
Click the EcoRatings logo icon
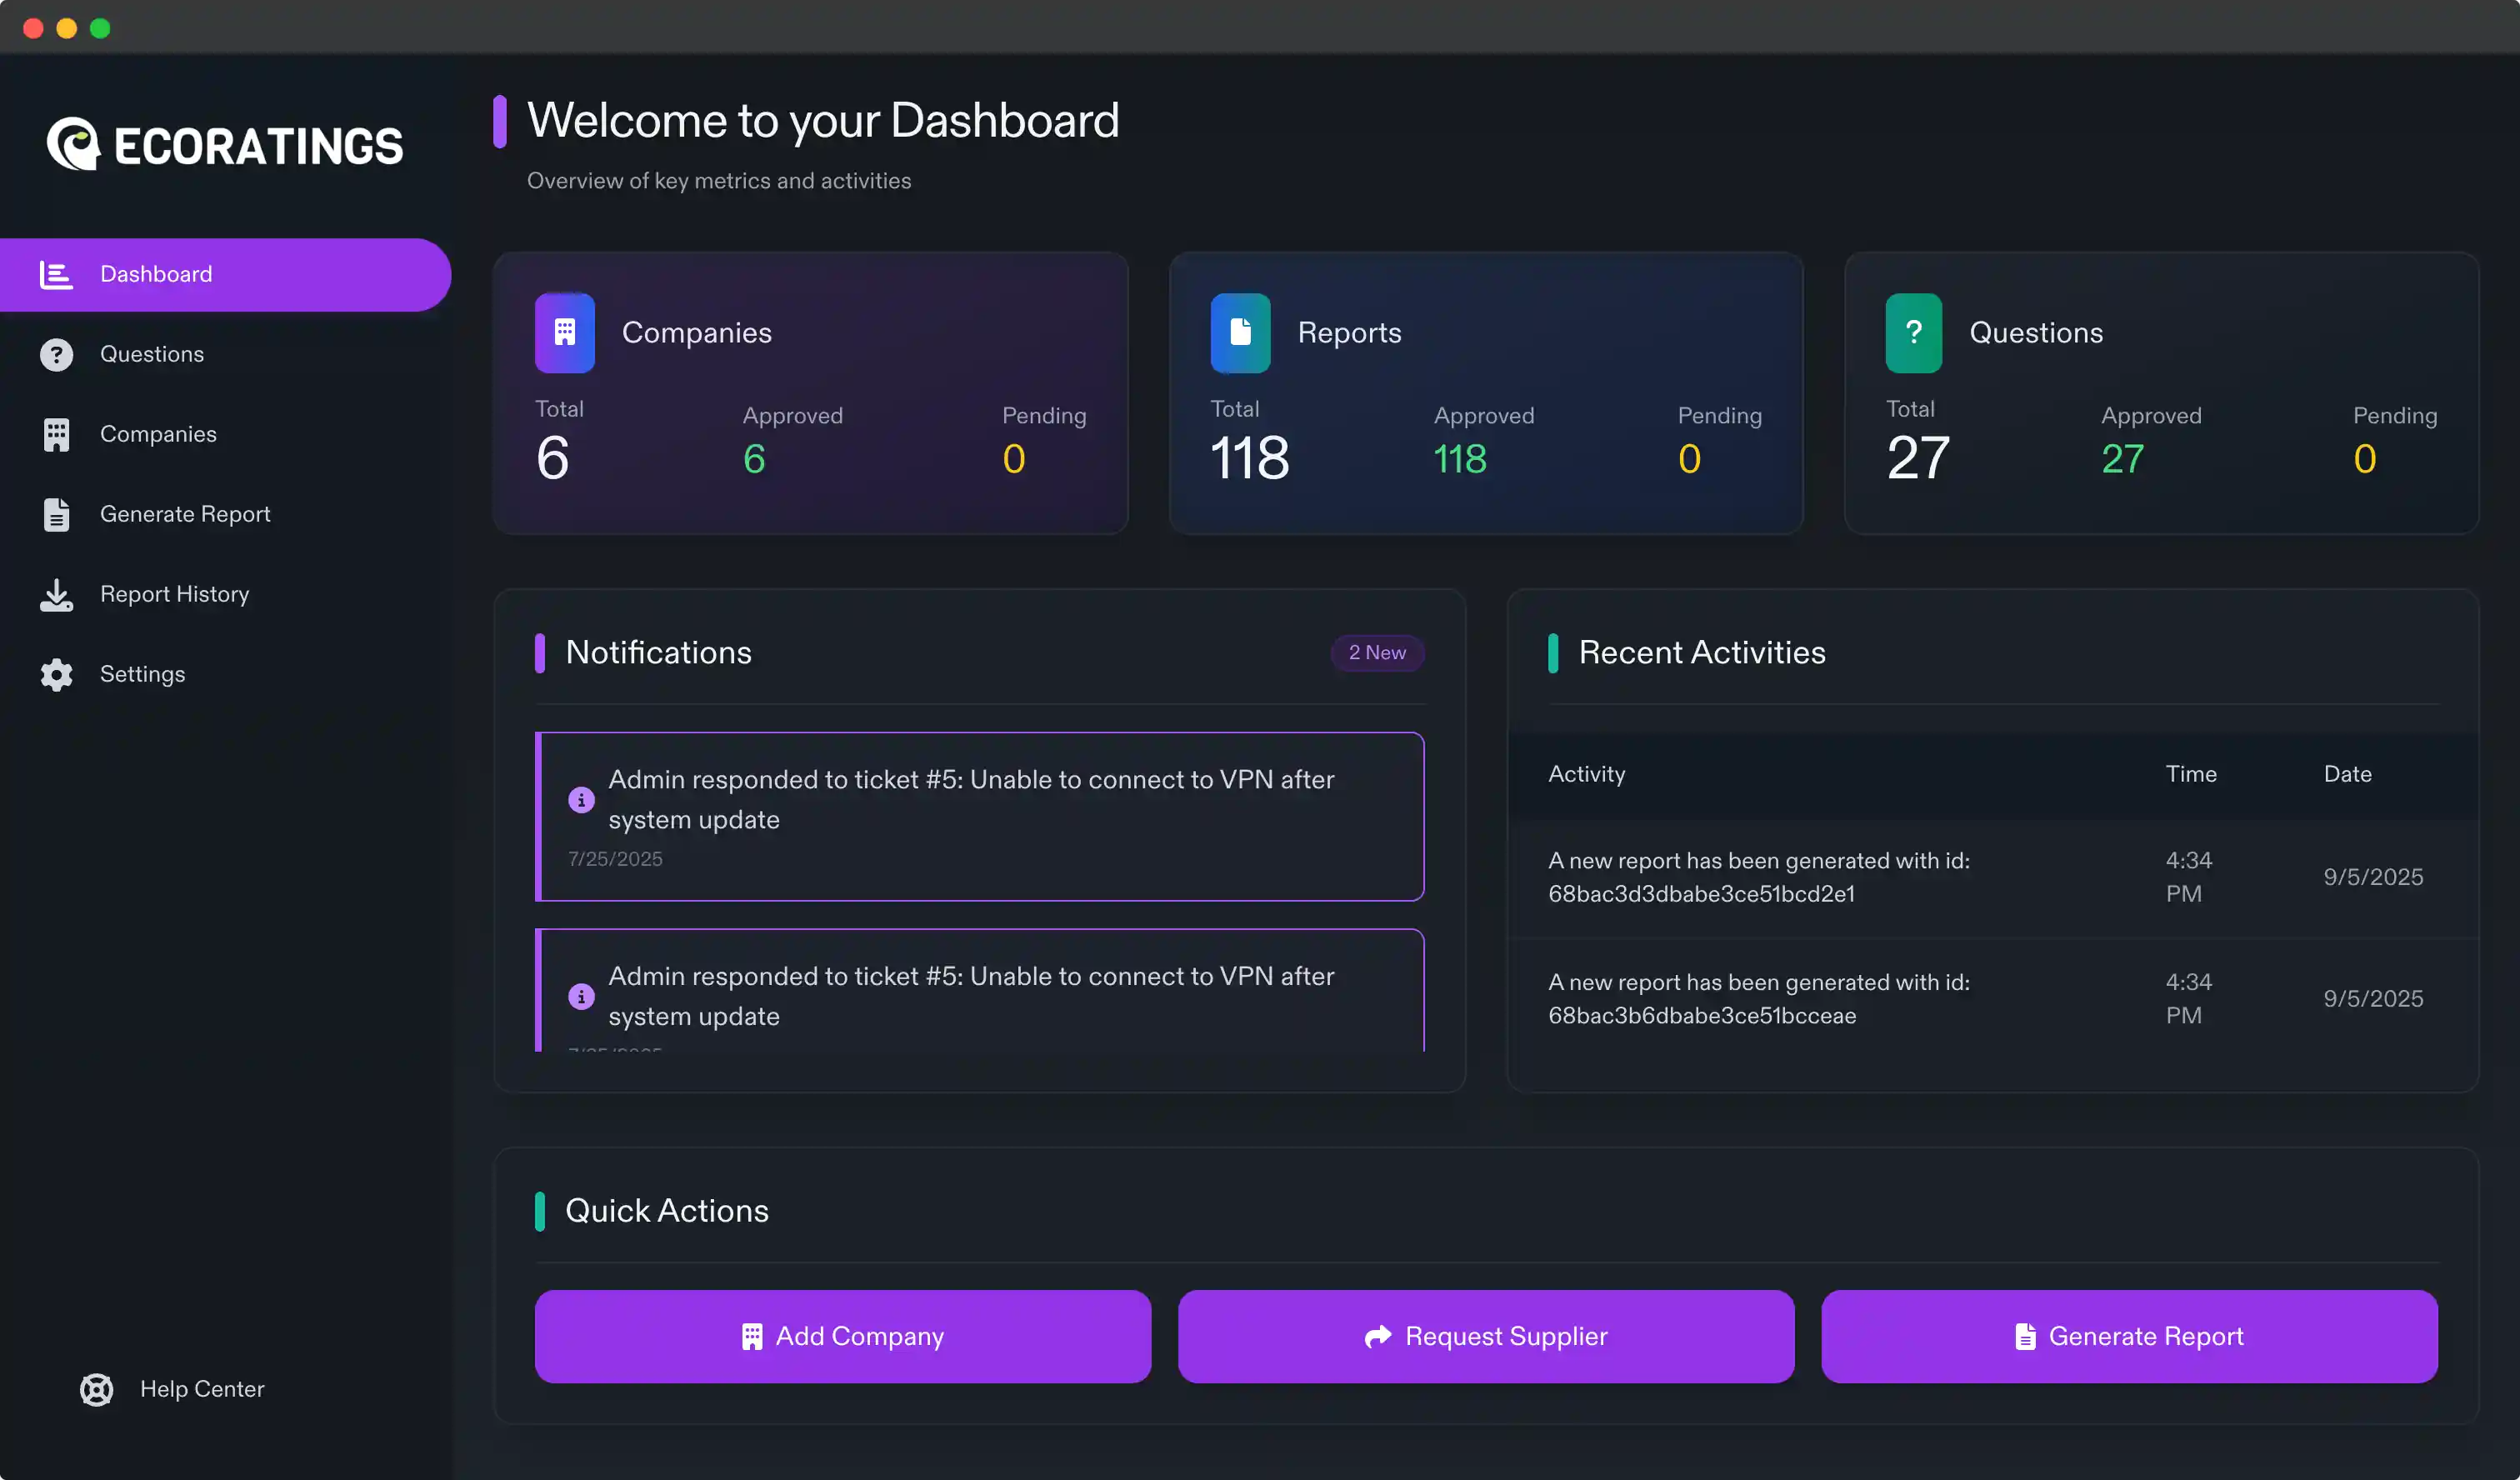pyautogui.click(x=73, y=145)
